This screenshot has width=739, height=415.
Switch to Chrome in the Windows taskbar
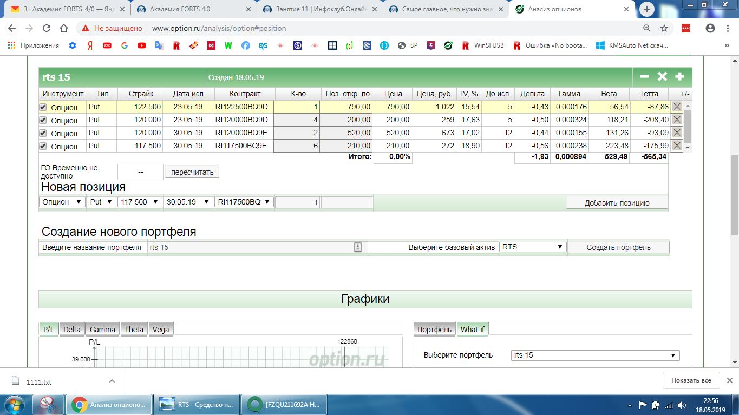coord(110,404)
